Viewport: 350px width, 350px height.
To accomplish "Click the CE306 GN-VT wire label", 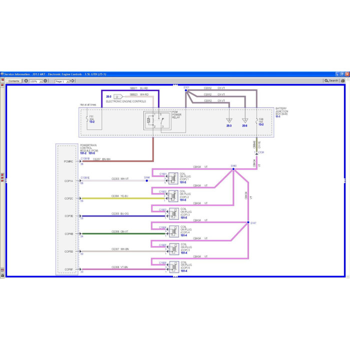I will [x=120, y=231].
